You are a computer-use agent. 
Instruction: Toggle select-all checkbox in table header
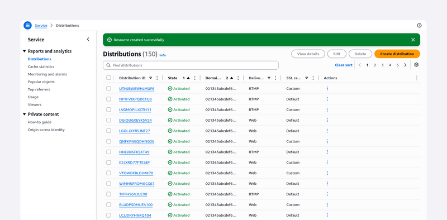click(x=108, y=78)
